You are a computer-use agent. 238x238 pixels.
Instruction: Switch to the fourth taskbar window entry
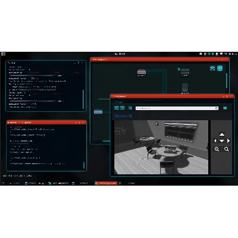point(80,183)
